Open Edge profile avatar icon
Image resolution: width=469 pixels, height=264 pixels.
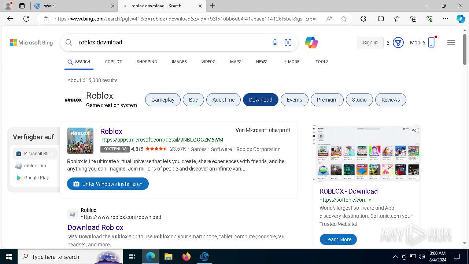point(8,5)
